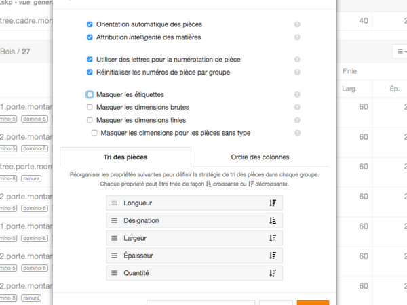
Task: Click help icon beside Masquer les étiquettes
Action: point(297,95)
